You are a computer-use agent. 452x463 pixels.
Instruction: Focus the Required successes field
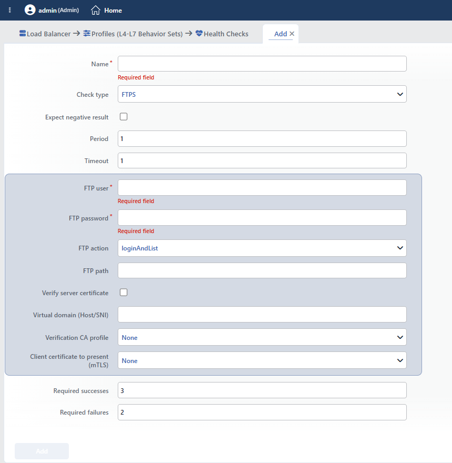(x=262, y=390)
